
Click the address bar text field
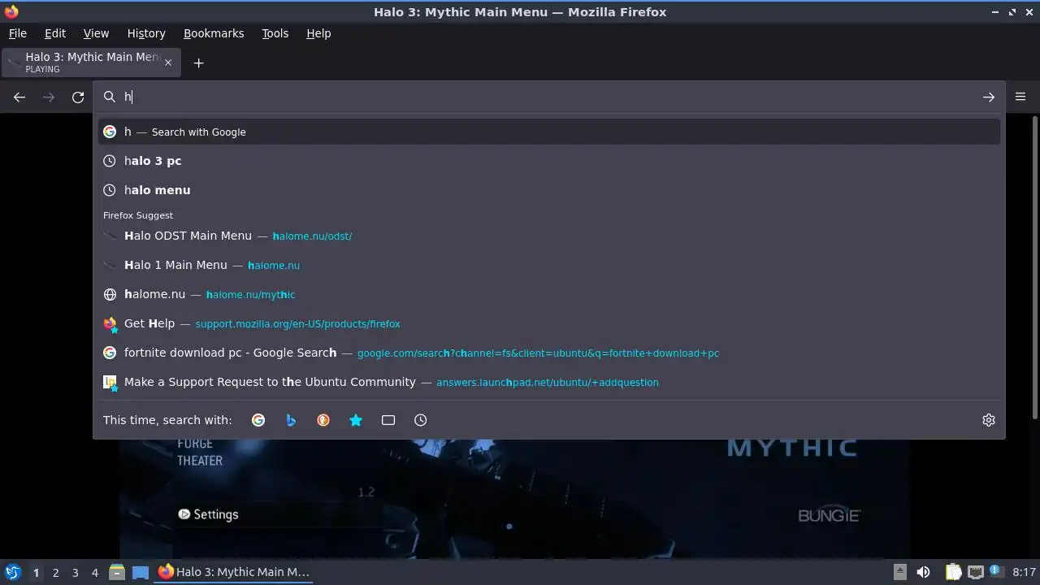pos(548,97)
